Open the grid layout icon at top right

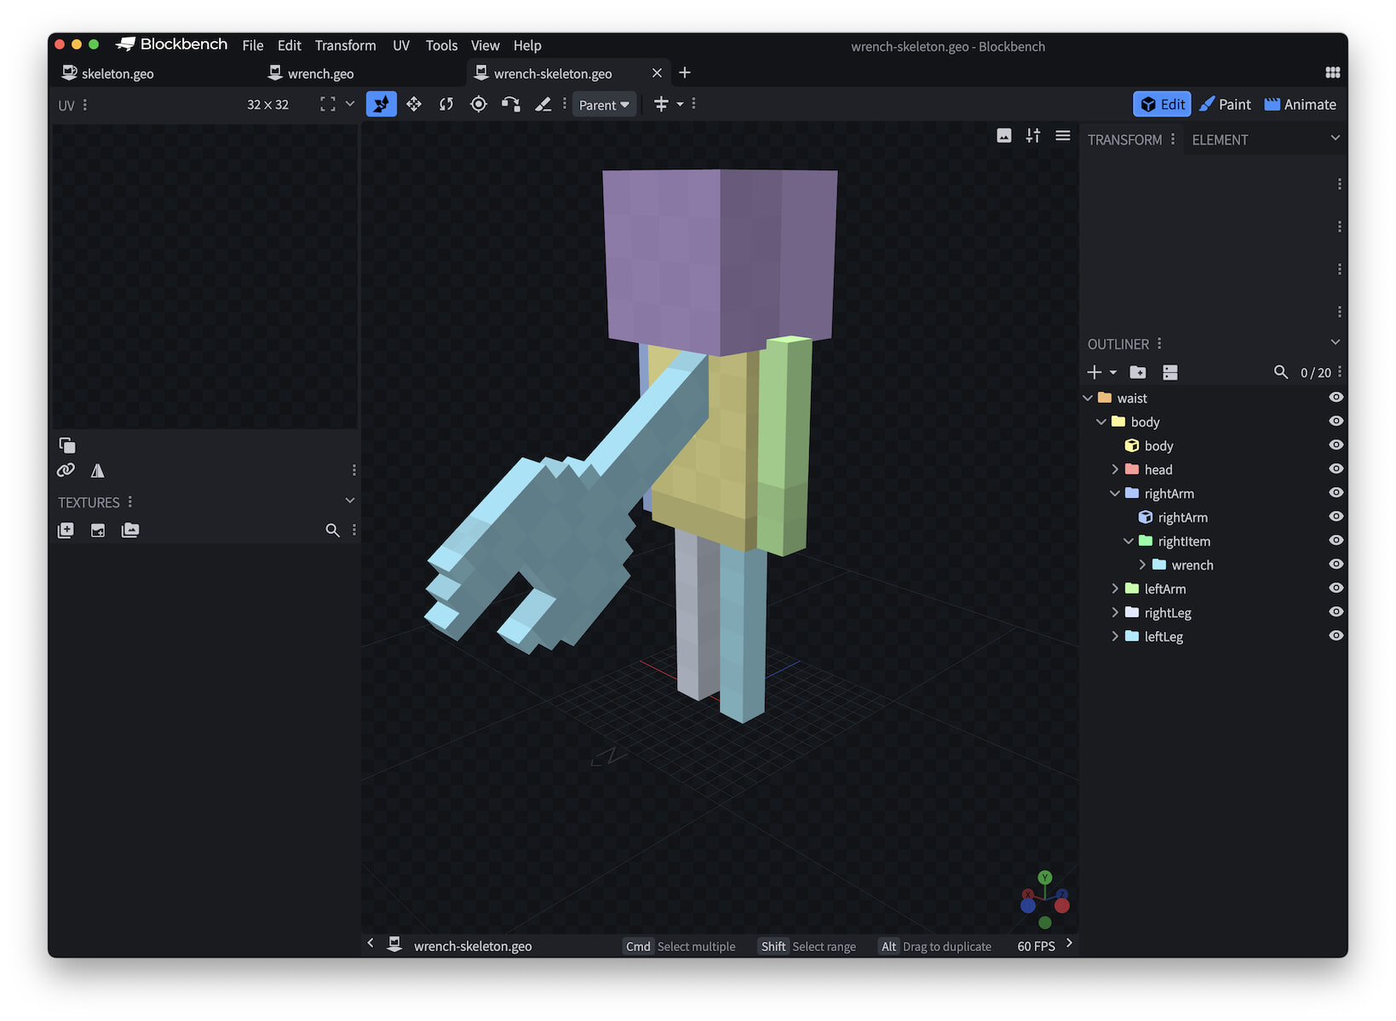click(1333, 72)
